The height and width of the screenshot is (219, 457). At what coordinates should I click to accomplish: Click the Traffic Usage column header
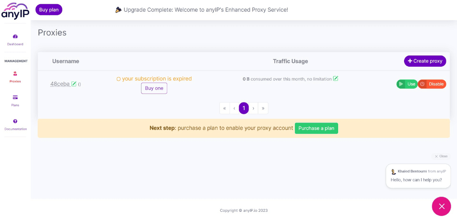coord(290,61)
